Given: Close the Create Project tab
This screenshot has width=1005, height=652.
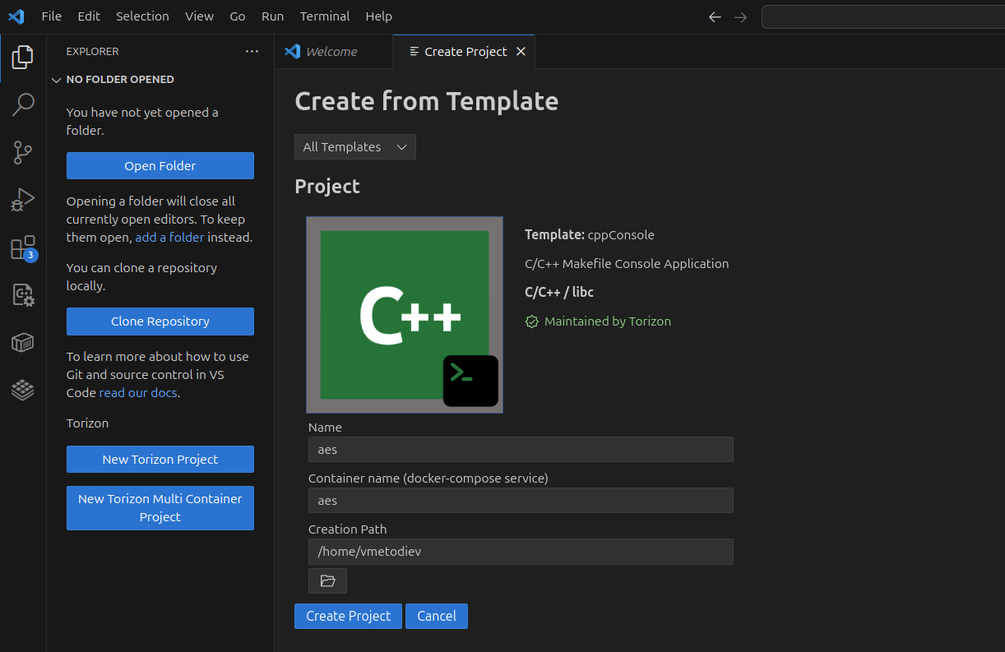Looking at the screenshot, I should [x=521, y=51].
